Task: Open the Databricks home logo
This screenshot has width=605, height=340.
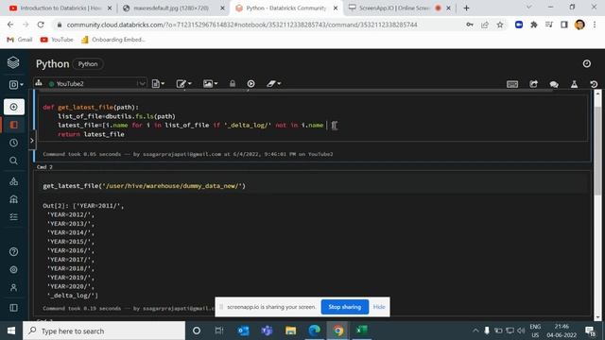Action: pyautogui.click(x=13, y=62)
